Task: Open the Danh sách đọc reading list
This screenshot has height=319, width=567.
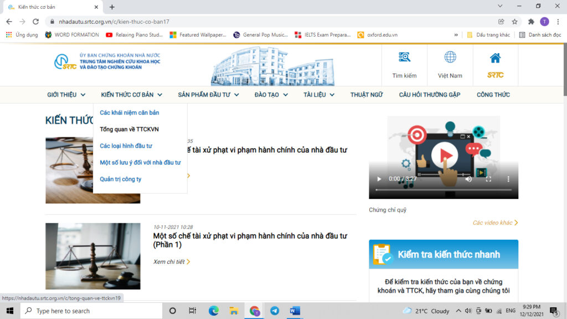Action: click(x=540, y=35)
